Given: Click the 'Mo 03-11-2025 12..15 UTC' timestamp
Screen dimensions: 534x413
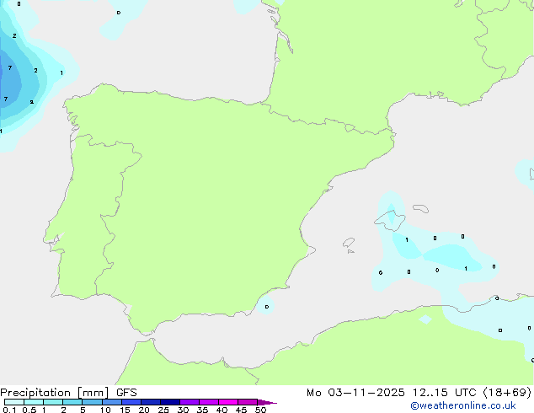Looking at the screenshot, I should click(x=392, y=393).
